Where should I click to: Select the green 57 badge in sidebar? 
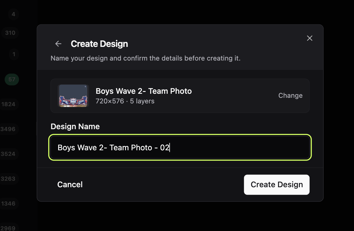click(12, 79)
